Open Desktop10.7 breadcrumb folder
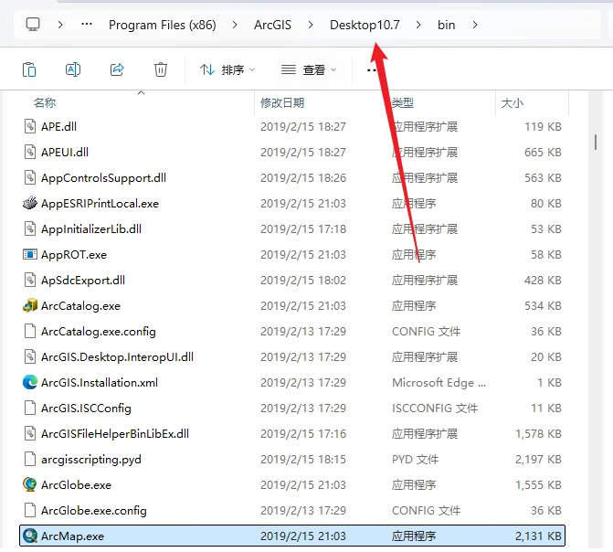 pyautogui.click(x=365, y=25)
